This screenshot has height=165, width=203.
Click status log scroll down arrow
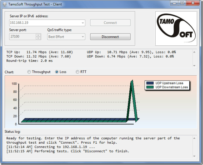(x=194, y=156)
